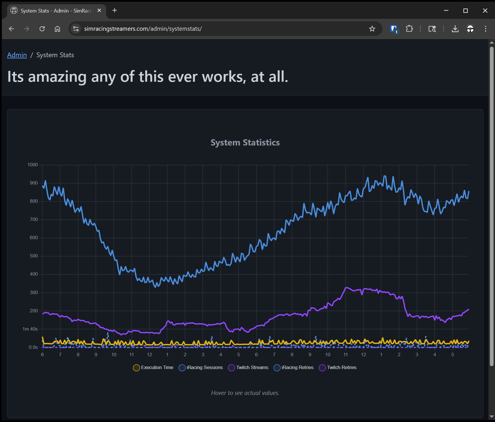This screenshot has height=422, width=495.
Task: Click the Twitch Retries color swatch
Action: coord(322,368)
